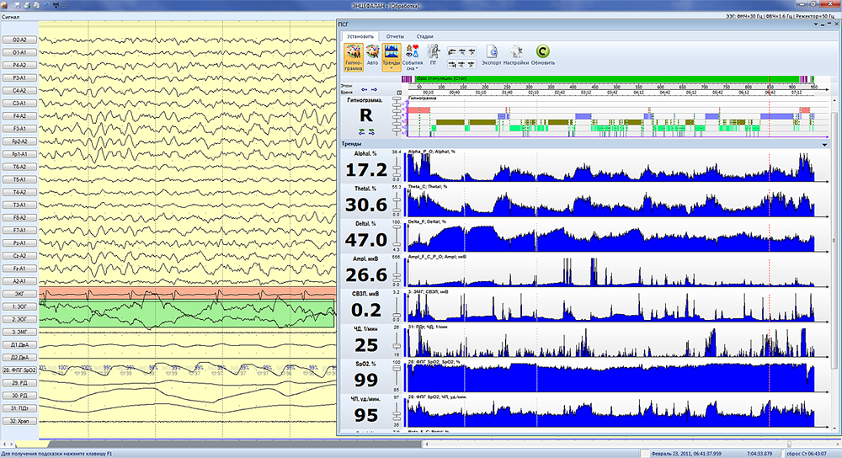This screenshot has height=458, width=842.
Task: Adjust the Alpha trend vertical scale slider
Action: (x=397, y=168)
